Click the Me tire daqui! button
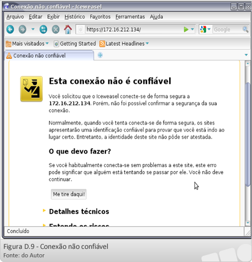The width and height of the screenshot is (252, 262). click(69, 194)
